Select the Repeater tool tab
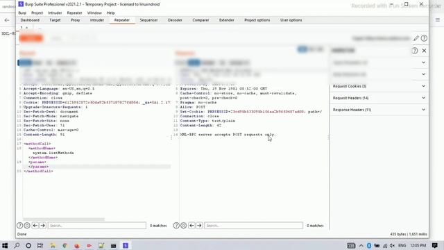 point(122,20)
